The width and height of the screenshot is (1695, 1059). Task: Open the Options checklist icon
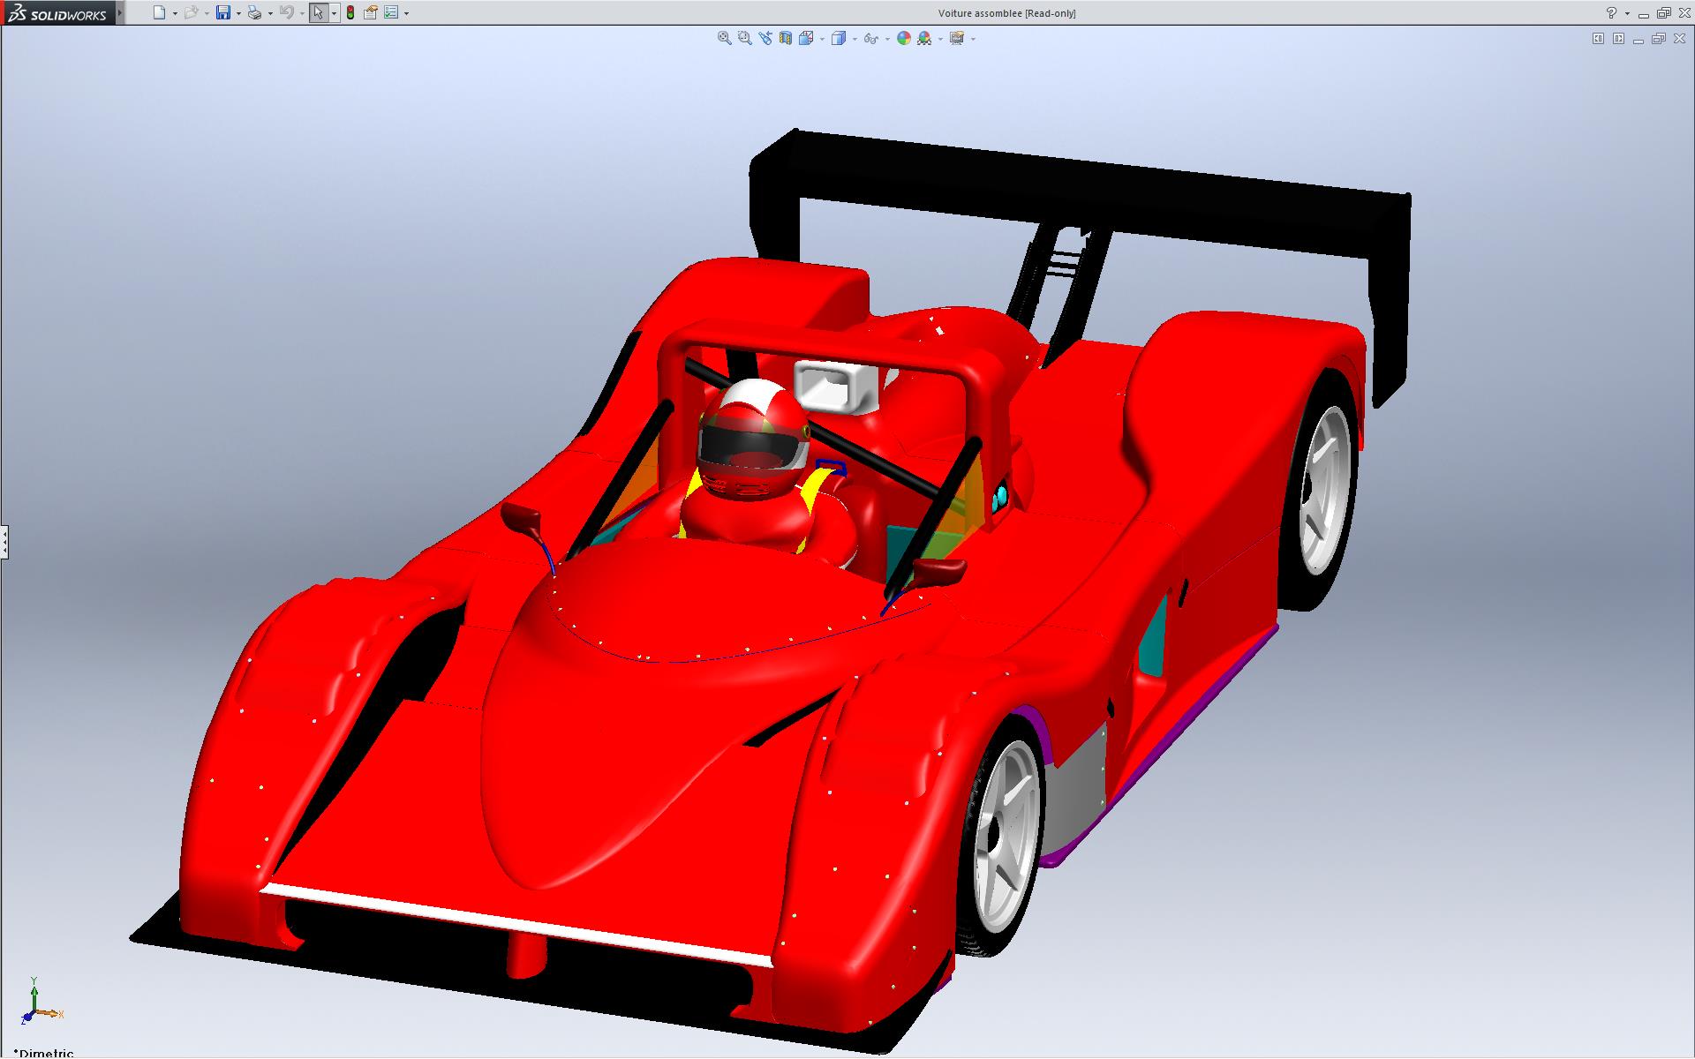391,12
